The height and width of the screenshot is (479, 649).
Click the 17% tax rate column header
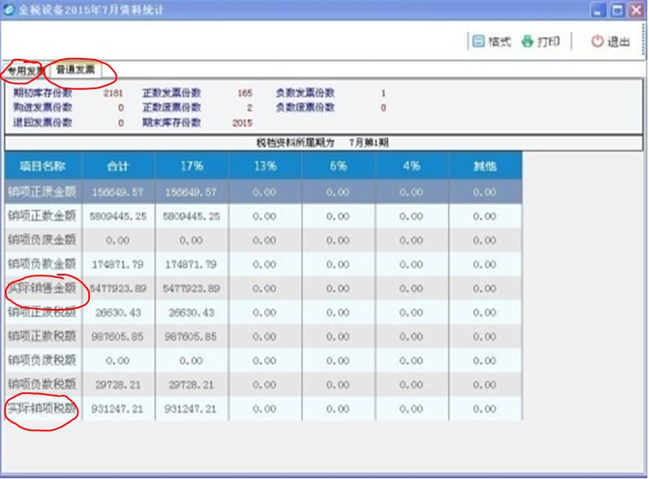click(x=191, y=166)
